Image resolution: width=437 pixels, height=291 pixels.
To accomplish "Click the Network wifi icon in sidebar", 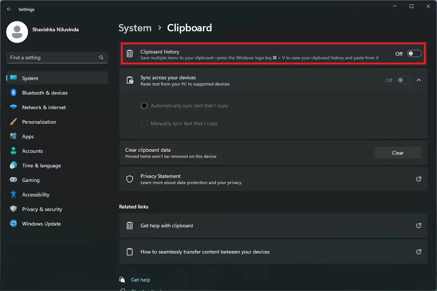I will [x=13, y=107].
